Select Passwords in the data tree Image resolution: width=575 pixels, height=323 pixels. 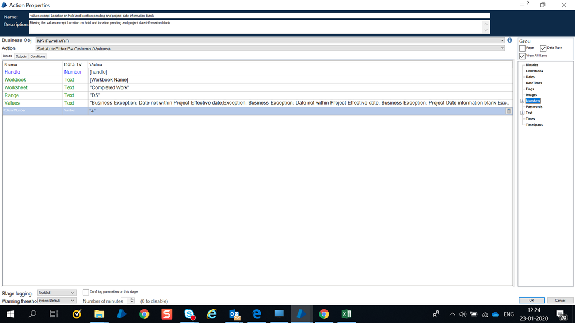click(534, 107)
